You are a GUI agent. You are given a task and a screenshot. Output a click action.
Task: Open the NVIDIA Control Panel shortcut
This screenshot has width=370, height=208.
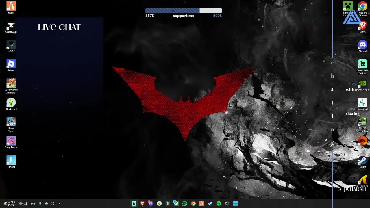(362, 125)
